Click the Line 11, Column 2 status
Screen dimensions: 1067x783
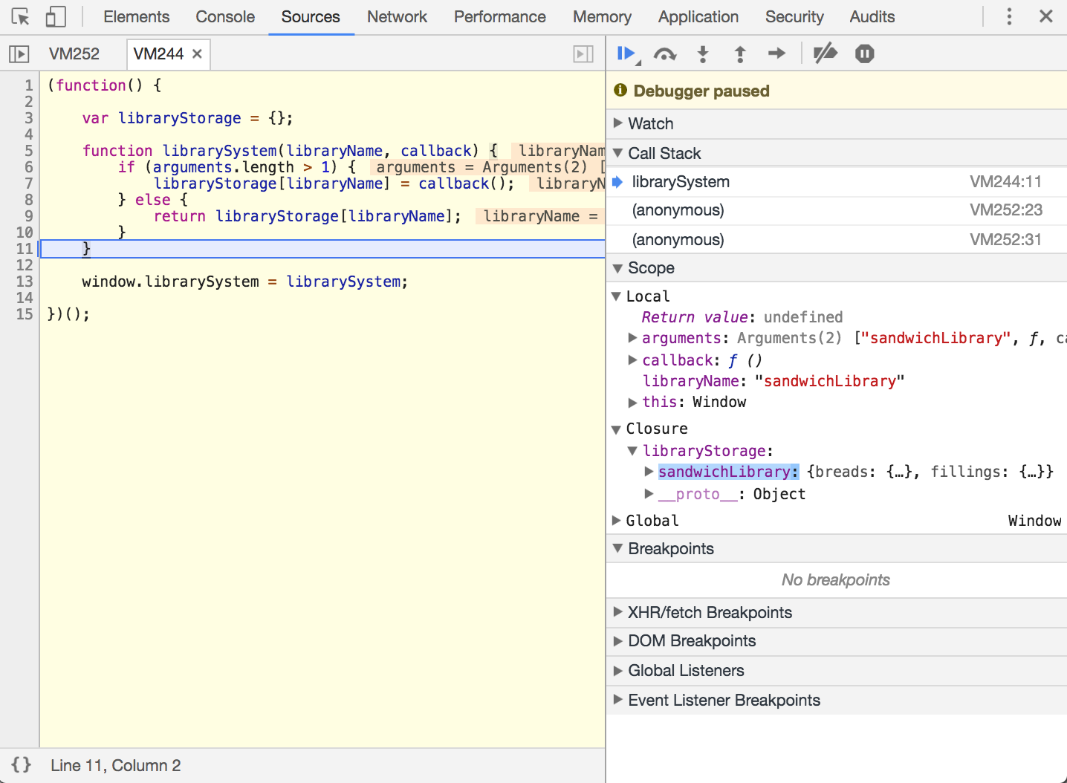tap(116, 765)
